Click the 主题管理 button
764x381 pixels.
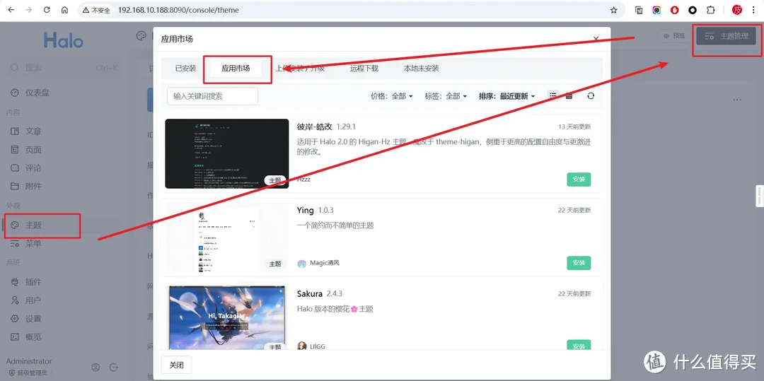[x=726, y=36]
